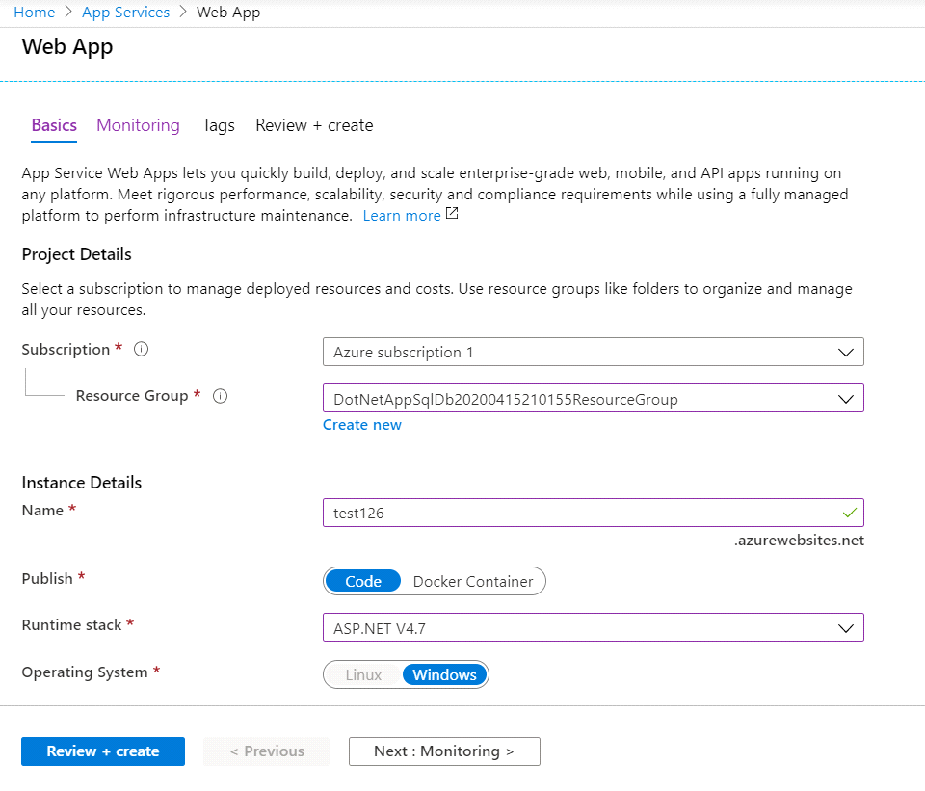Open the Subscription dropdown

point(593,352)
